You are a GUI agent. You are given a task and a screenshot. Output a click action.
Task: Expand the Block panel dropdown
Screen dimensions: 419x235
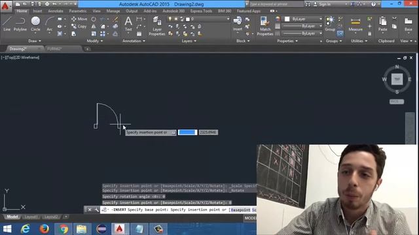click(x=243, y=41)
